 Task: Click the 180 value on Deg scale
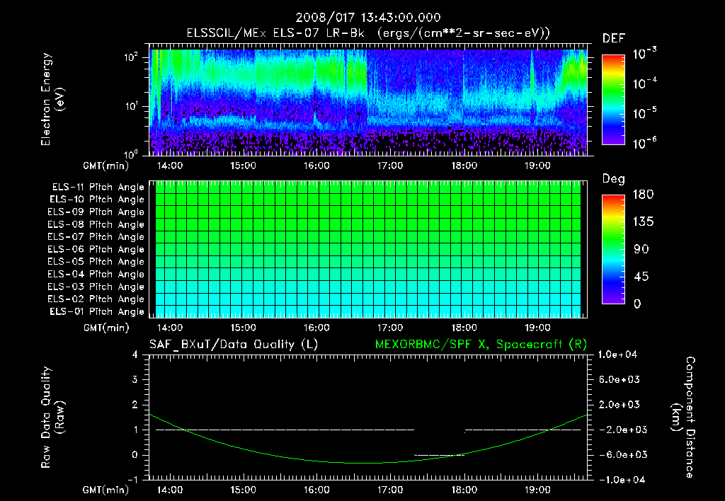click(644, 195)
